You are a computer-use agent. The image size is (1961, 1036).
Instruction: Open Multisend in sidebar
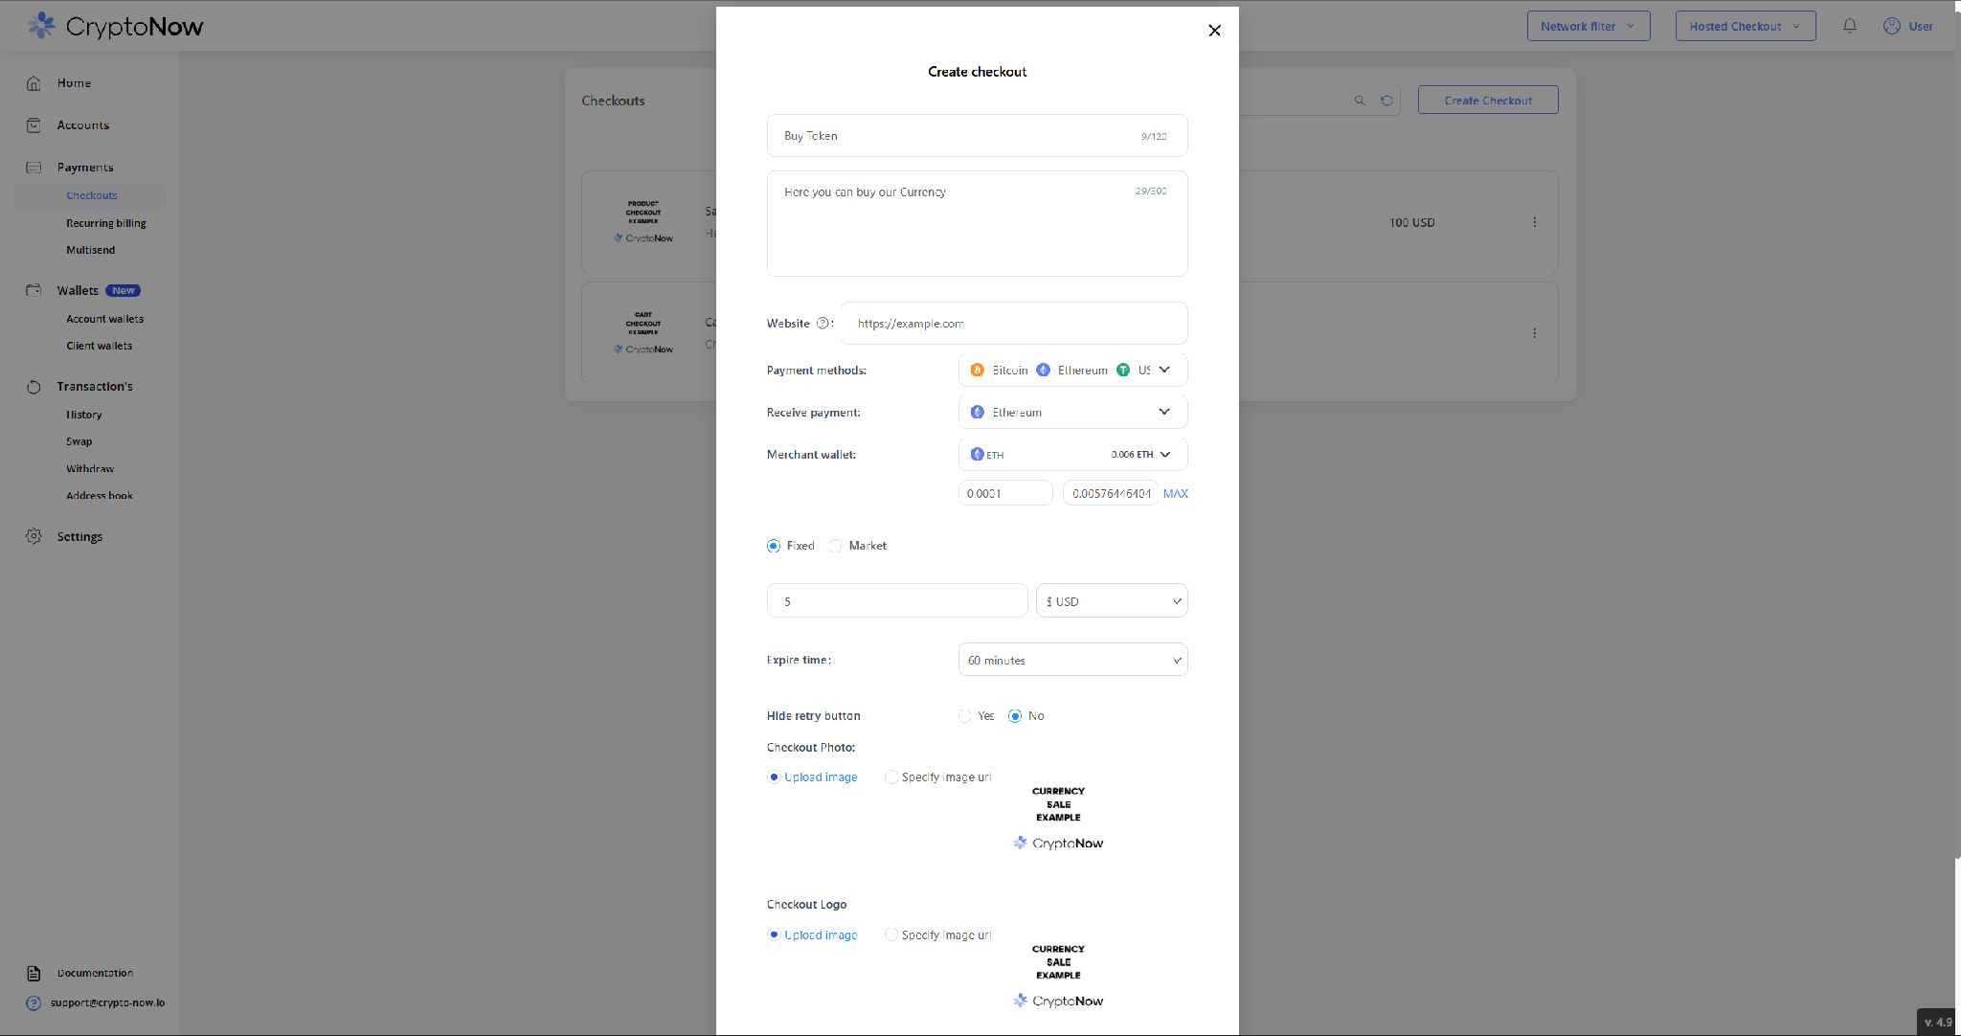click(91, 250)
